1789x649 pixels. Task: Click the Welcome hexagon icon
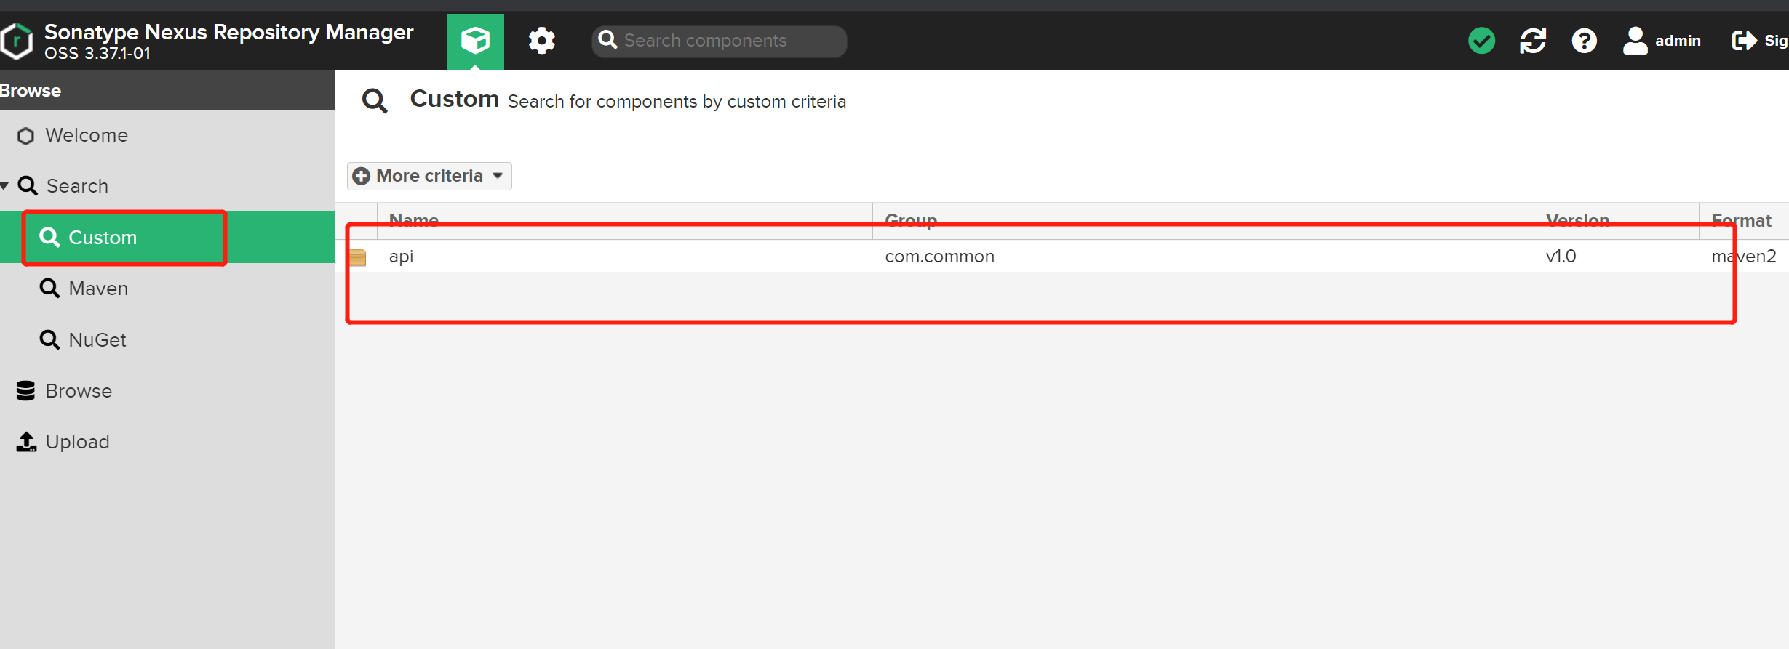tap(25, 136)
